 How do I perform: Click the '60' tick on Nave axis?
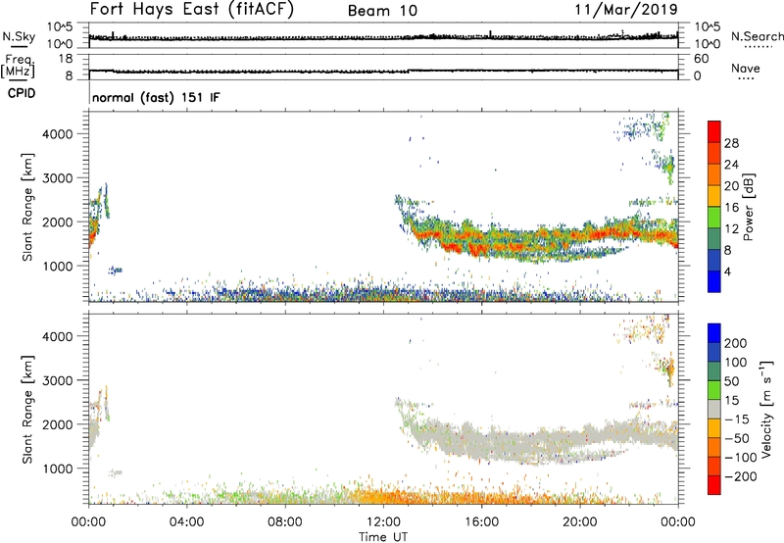pos(702,59)
